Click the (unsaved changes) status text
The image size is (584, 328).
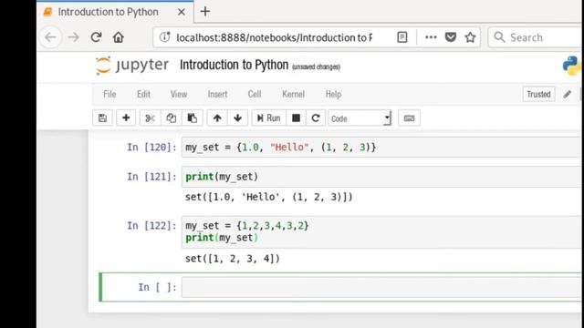click(x=316, y=67)
